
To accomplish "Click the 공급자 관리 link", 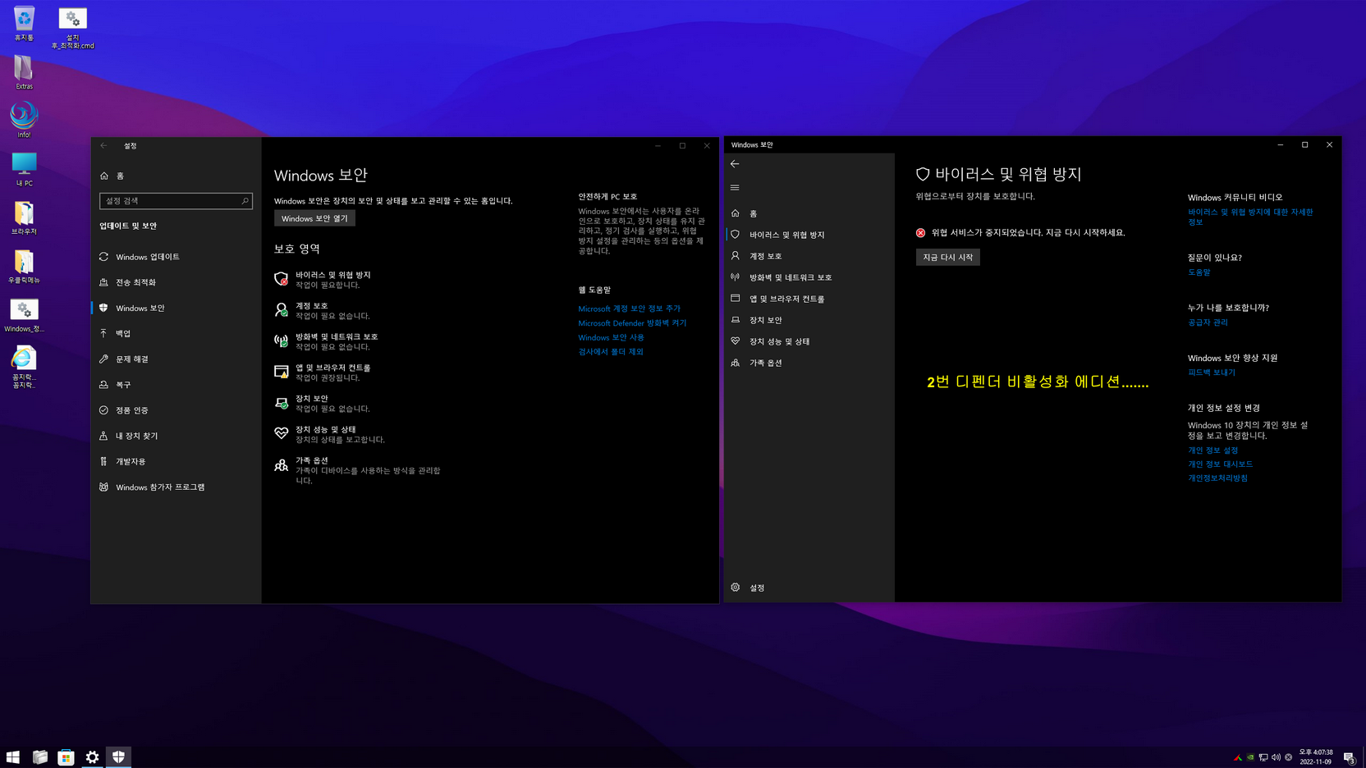I will [1208, 322].
